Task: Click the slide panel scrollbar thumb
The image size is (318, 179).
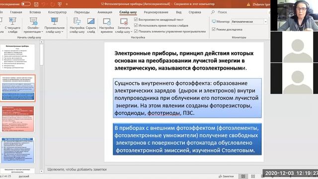Action: tap(41, 55)
